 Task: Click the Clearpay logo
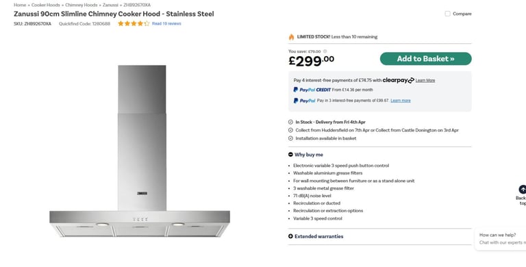(x=398, y=80)
